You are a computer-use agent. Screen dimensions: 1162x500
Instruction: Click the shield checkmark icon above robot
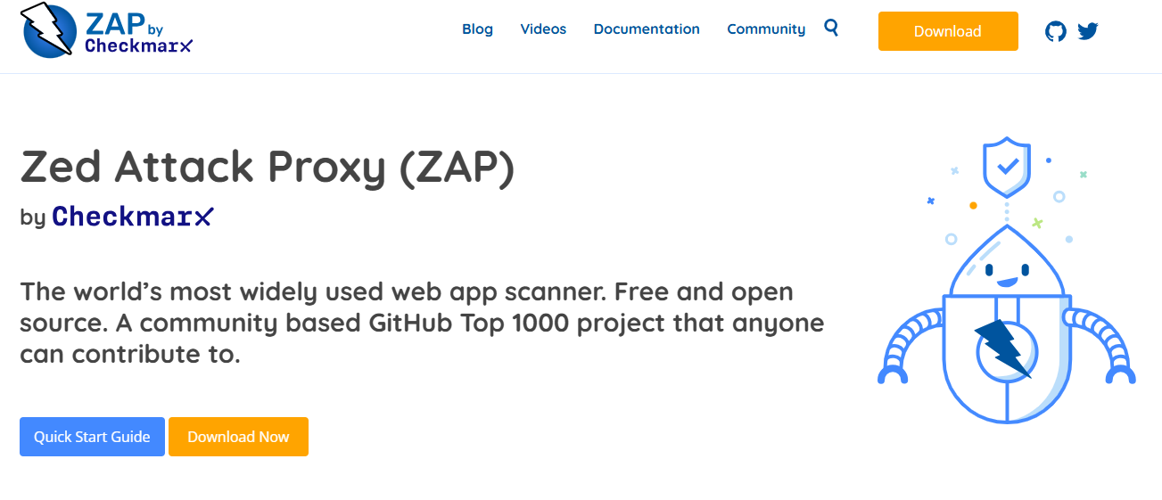[1007, 167]
